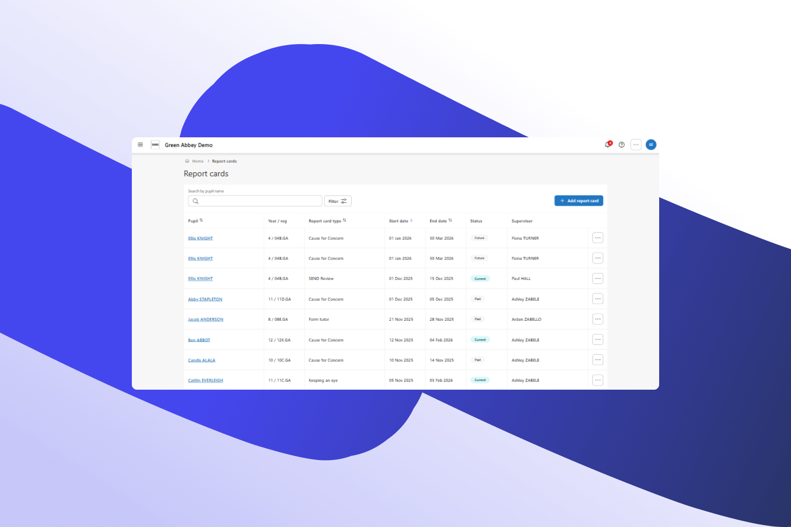
Task: Click the Home breadcrumb
Action: coord(197,161)
